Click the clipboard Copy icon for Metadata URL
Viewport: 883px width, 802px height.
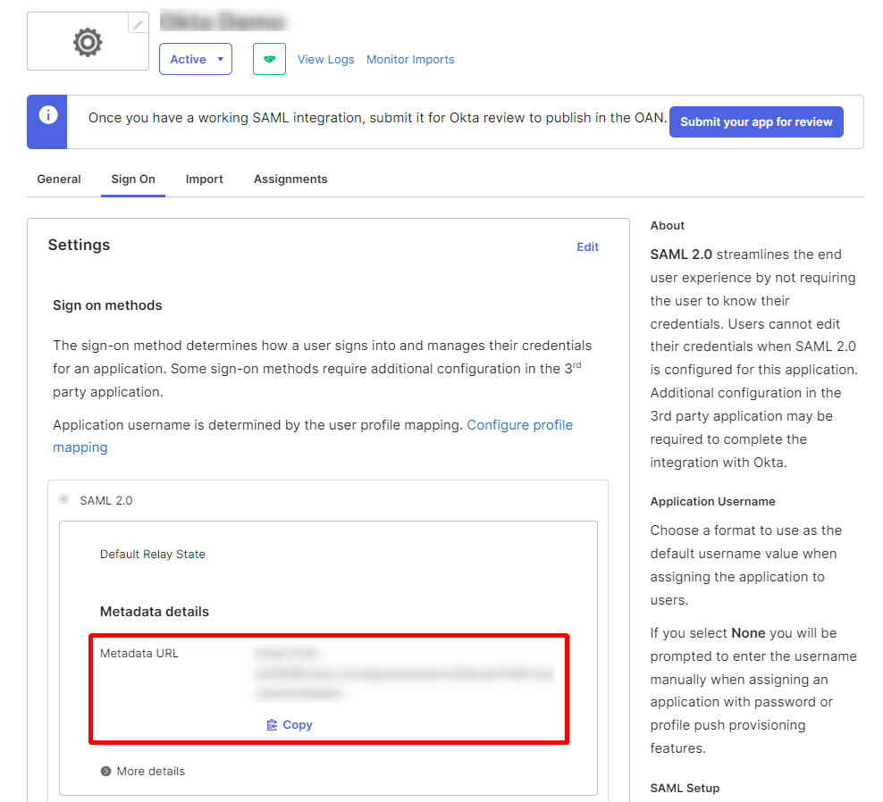click(x=273, y=725)
